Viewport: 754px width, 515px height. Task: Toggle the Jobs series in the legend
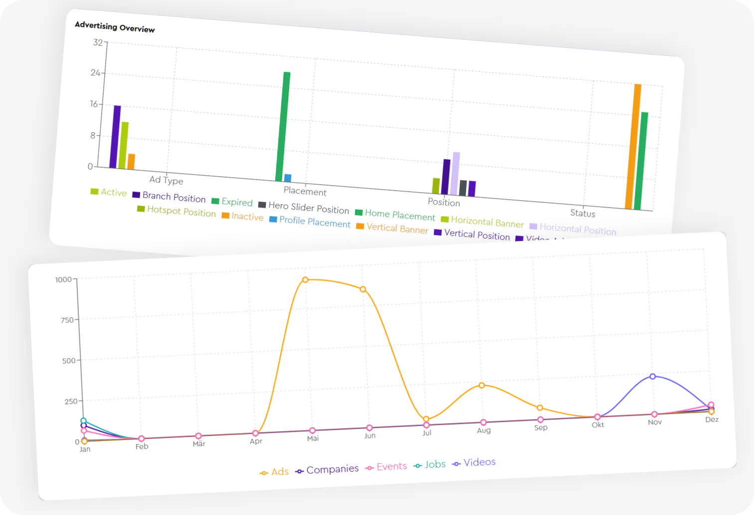[430, 465]
